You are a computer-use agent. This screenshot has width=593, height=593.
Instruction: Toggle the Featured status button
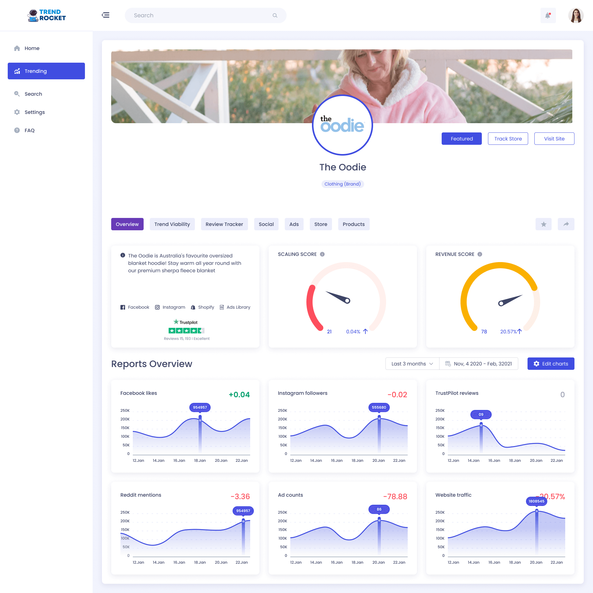461,139
